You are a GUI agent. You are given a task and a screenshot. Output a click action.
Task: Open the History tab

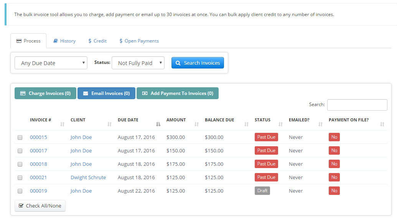click(64, 41)
